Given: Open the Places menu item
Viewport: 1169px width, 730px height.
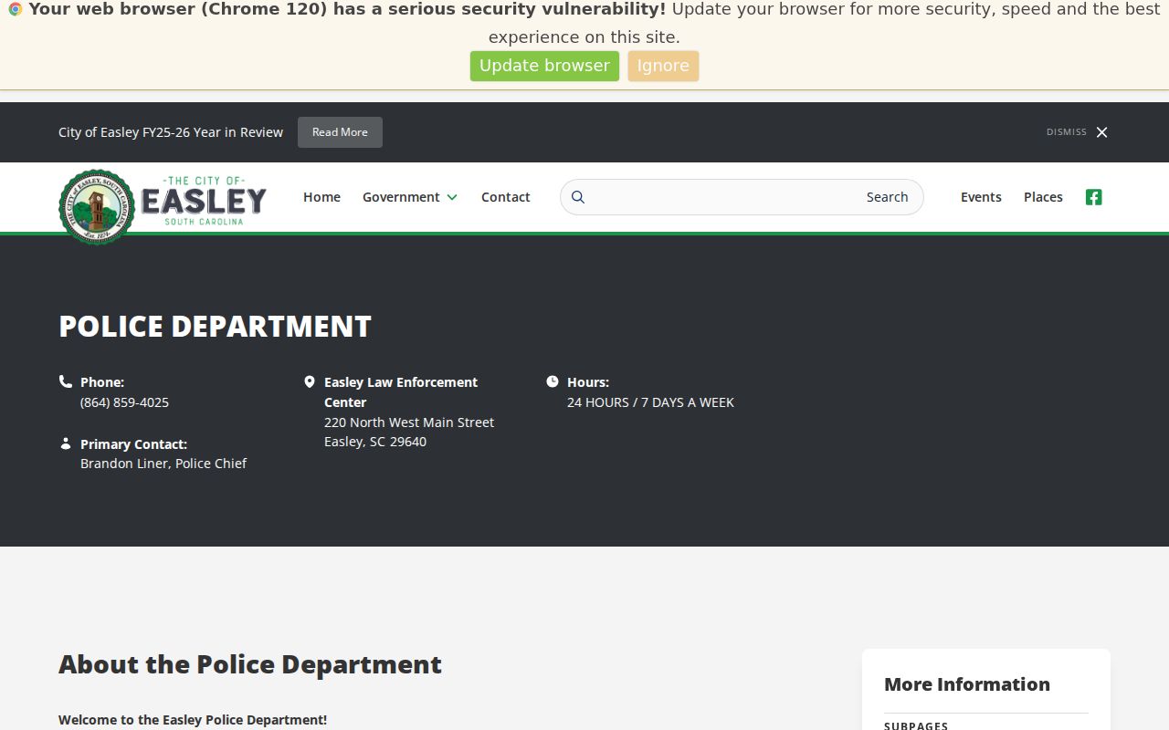Looking at the screenshot, I should pyautogui.click(x=1043, y=197).
